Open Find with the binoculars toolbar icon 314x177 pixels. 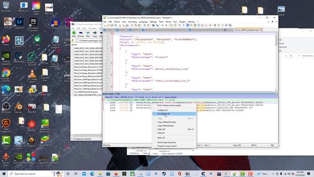pos(154,26)
